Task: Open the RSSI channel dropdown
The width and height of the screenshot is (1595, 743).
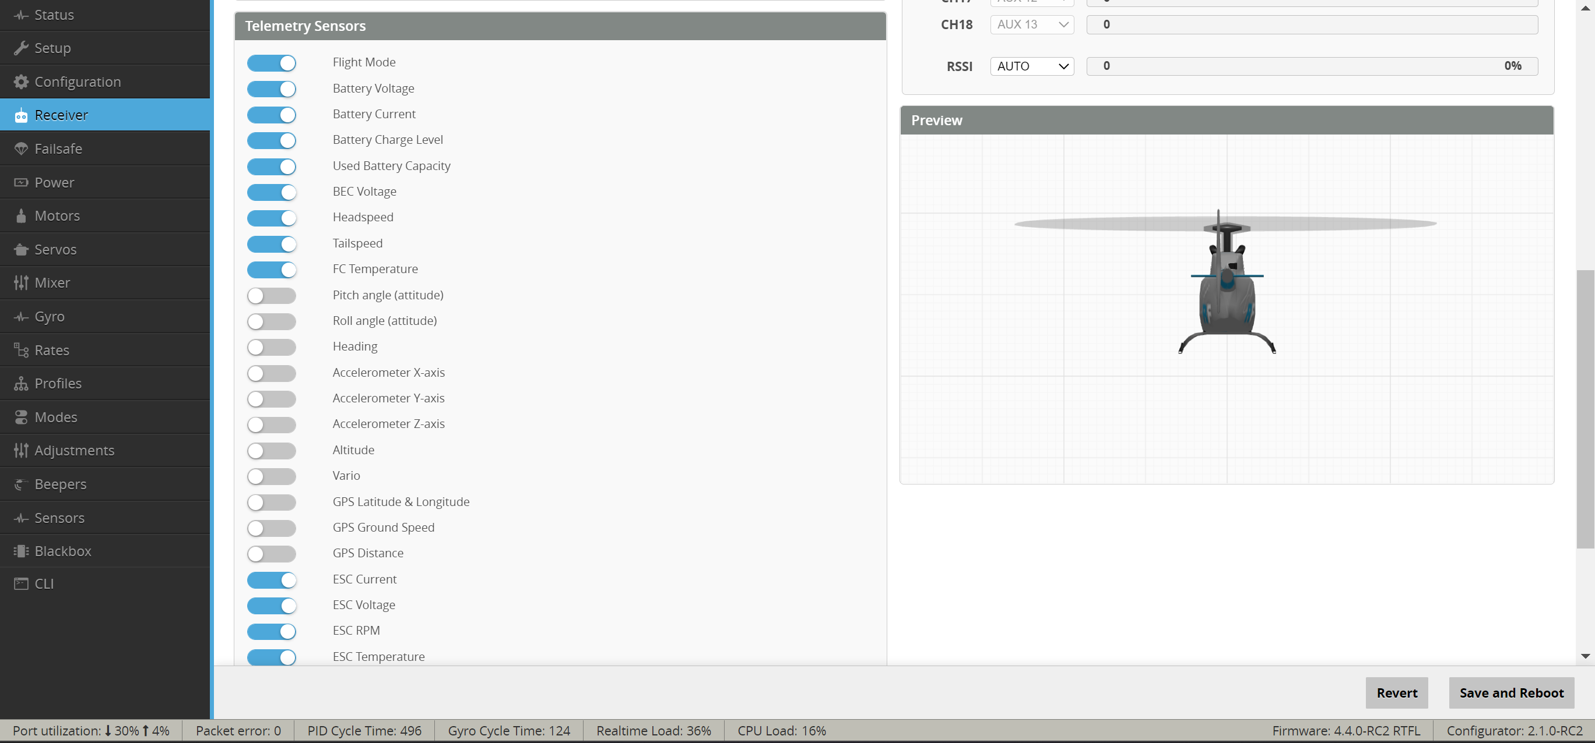Action: [1031, 65]
